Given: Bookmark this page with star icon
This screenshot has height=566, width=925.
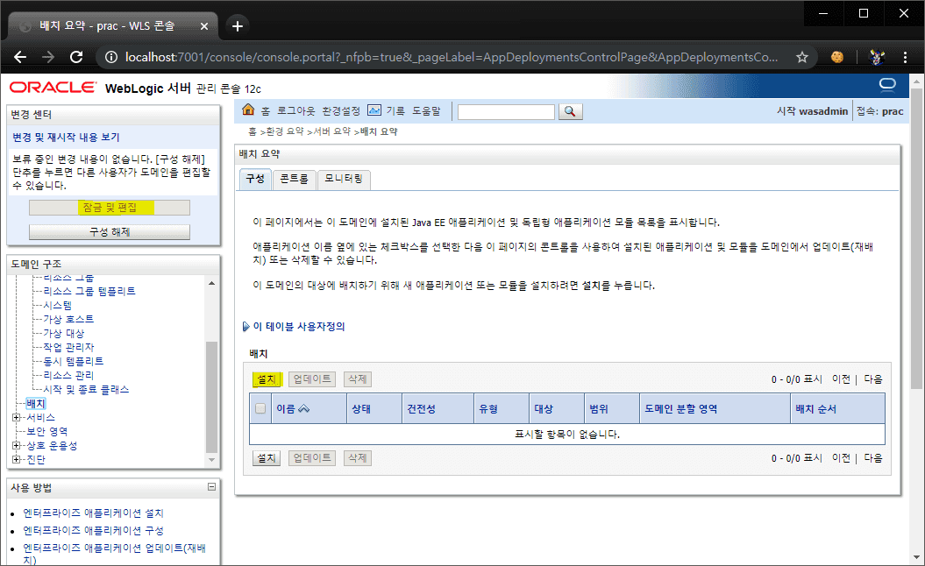Looking at the screenshot, I should (801, 57).
